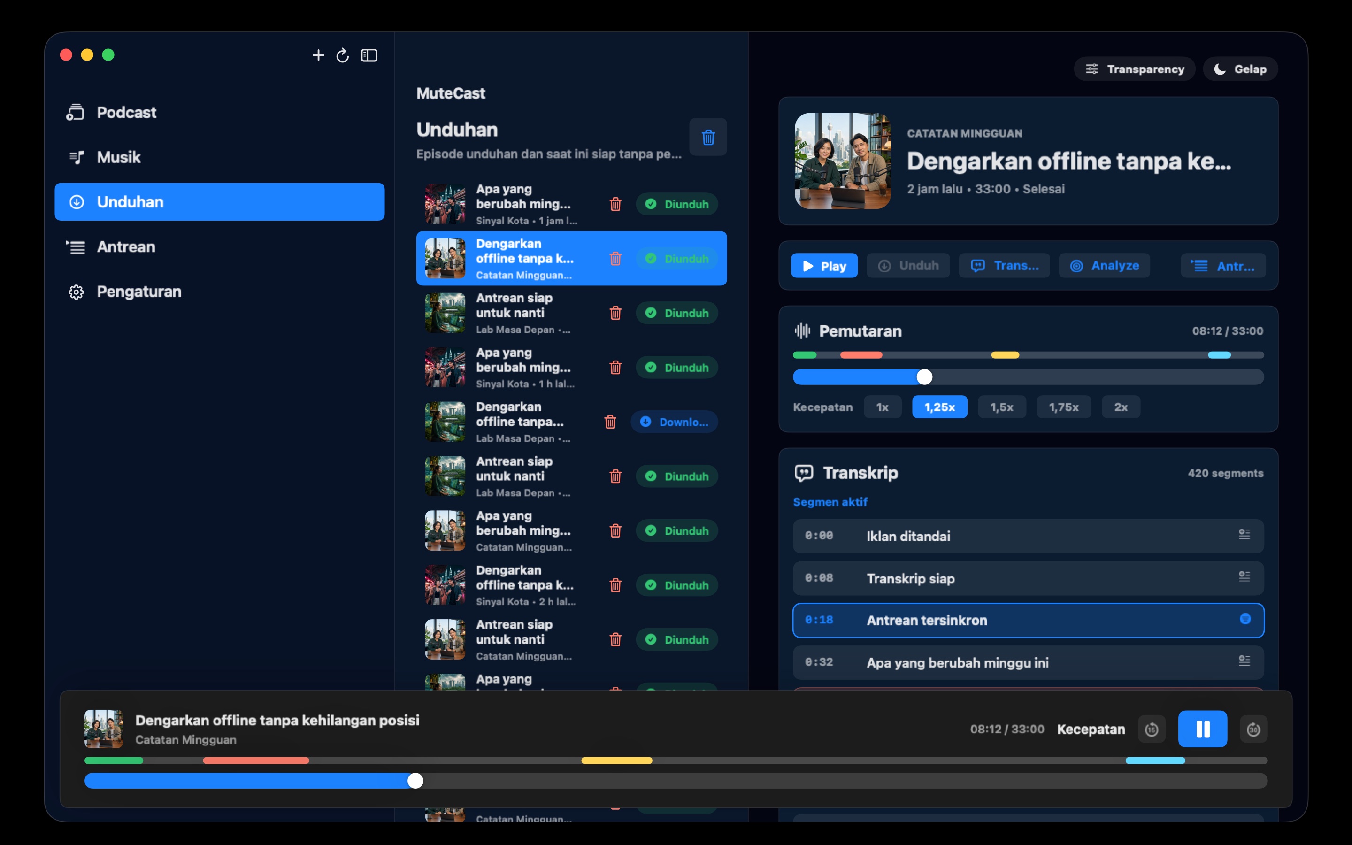Click the Pemutaran waveform icon
The height and width of the screenshot is (845, 1352).
coord(802,331)
